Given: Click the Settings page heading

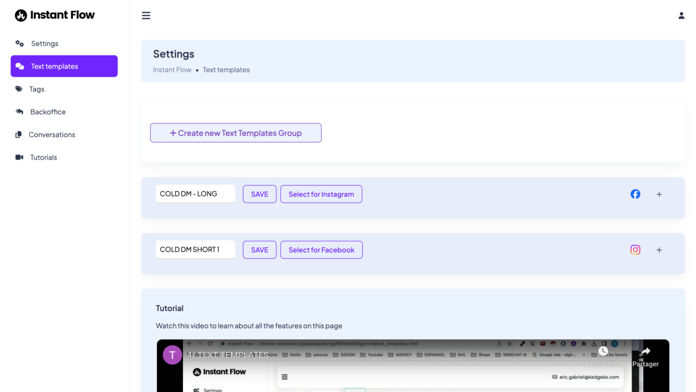Looking at the screenshot, I should tap(174, 54).
